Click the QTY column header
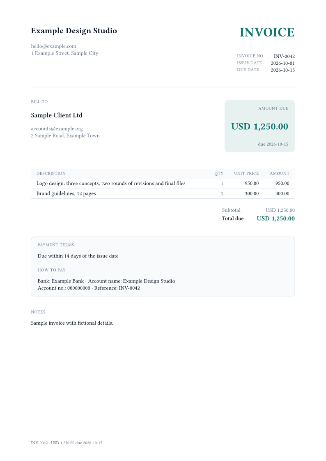The height and width of the screenshot is (461, 326). pyautogui.click(x=219, y=174)
